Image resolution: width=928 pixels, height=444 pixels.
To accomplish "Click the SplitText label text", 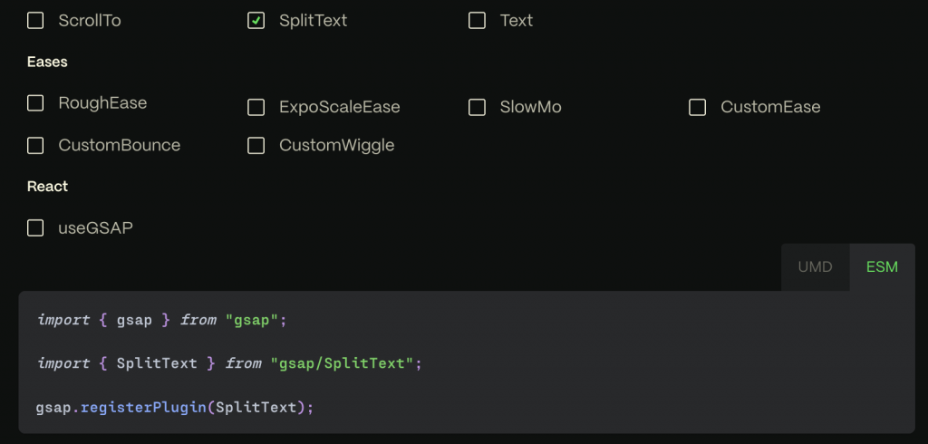I will tap(313, 20).
